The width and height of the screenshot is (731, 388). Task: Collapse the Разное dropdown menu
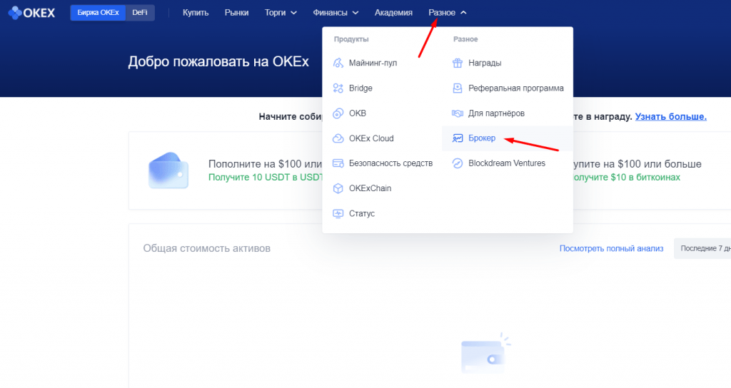click(x=448, y=13)
